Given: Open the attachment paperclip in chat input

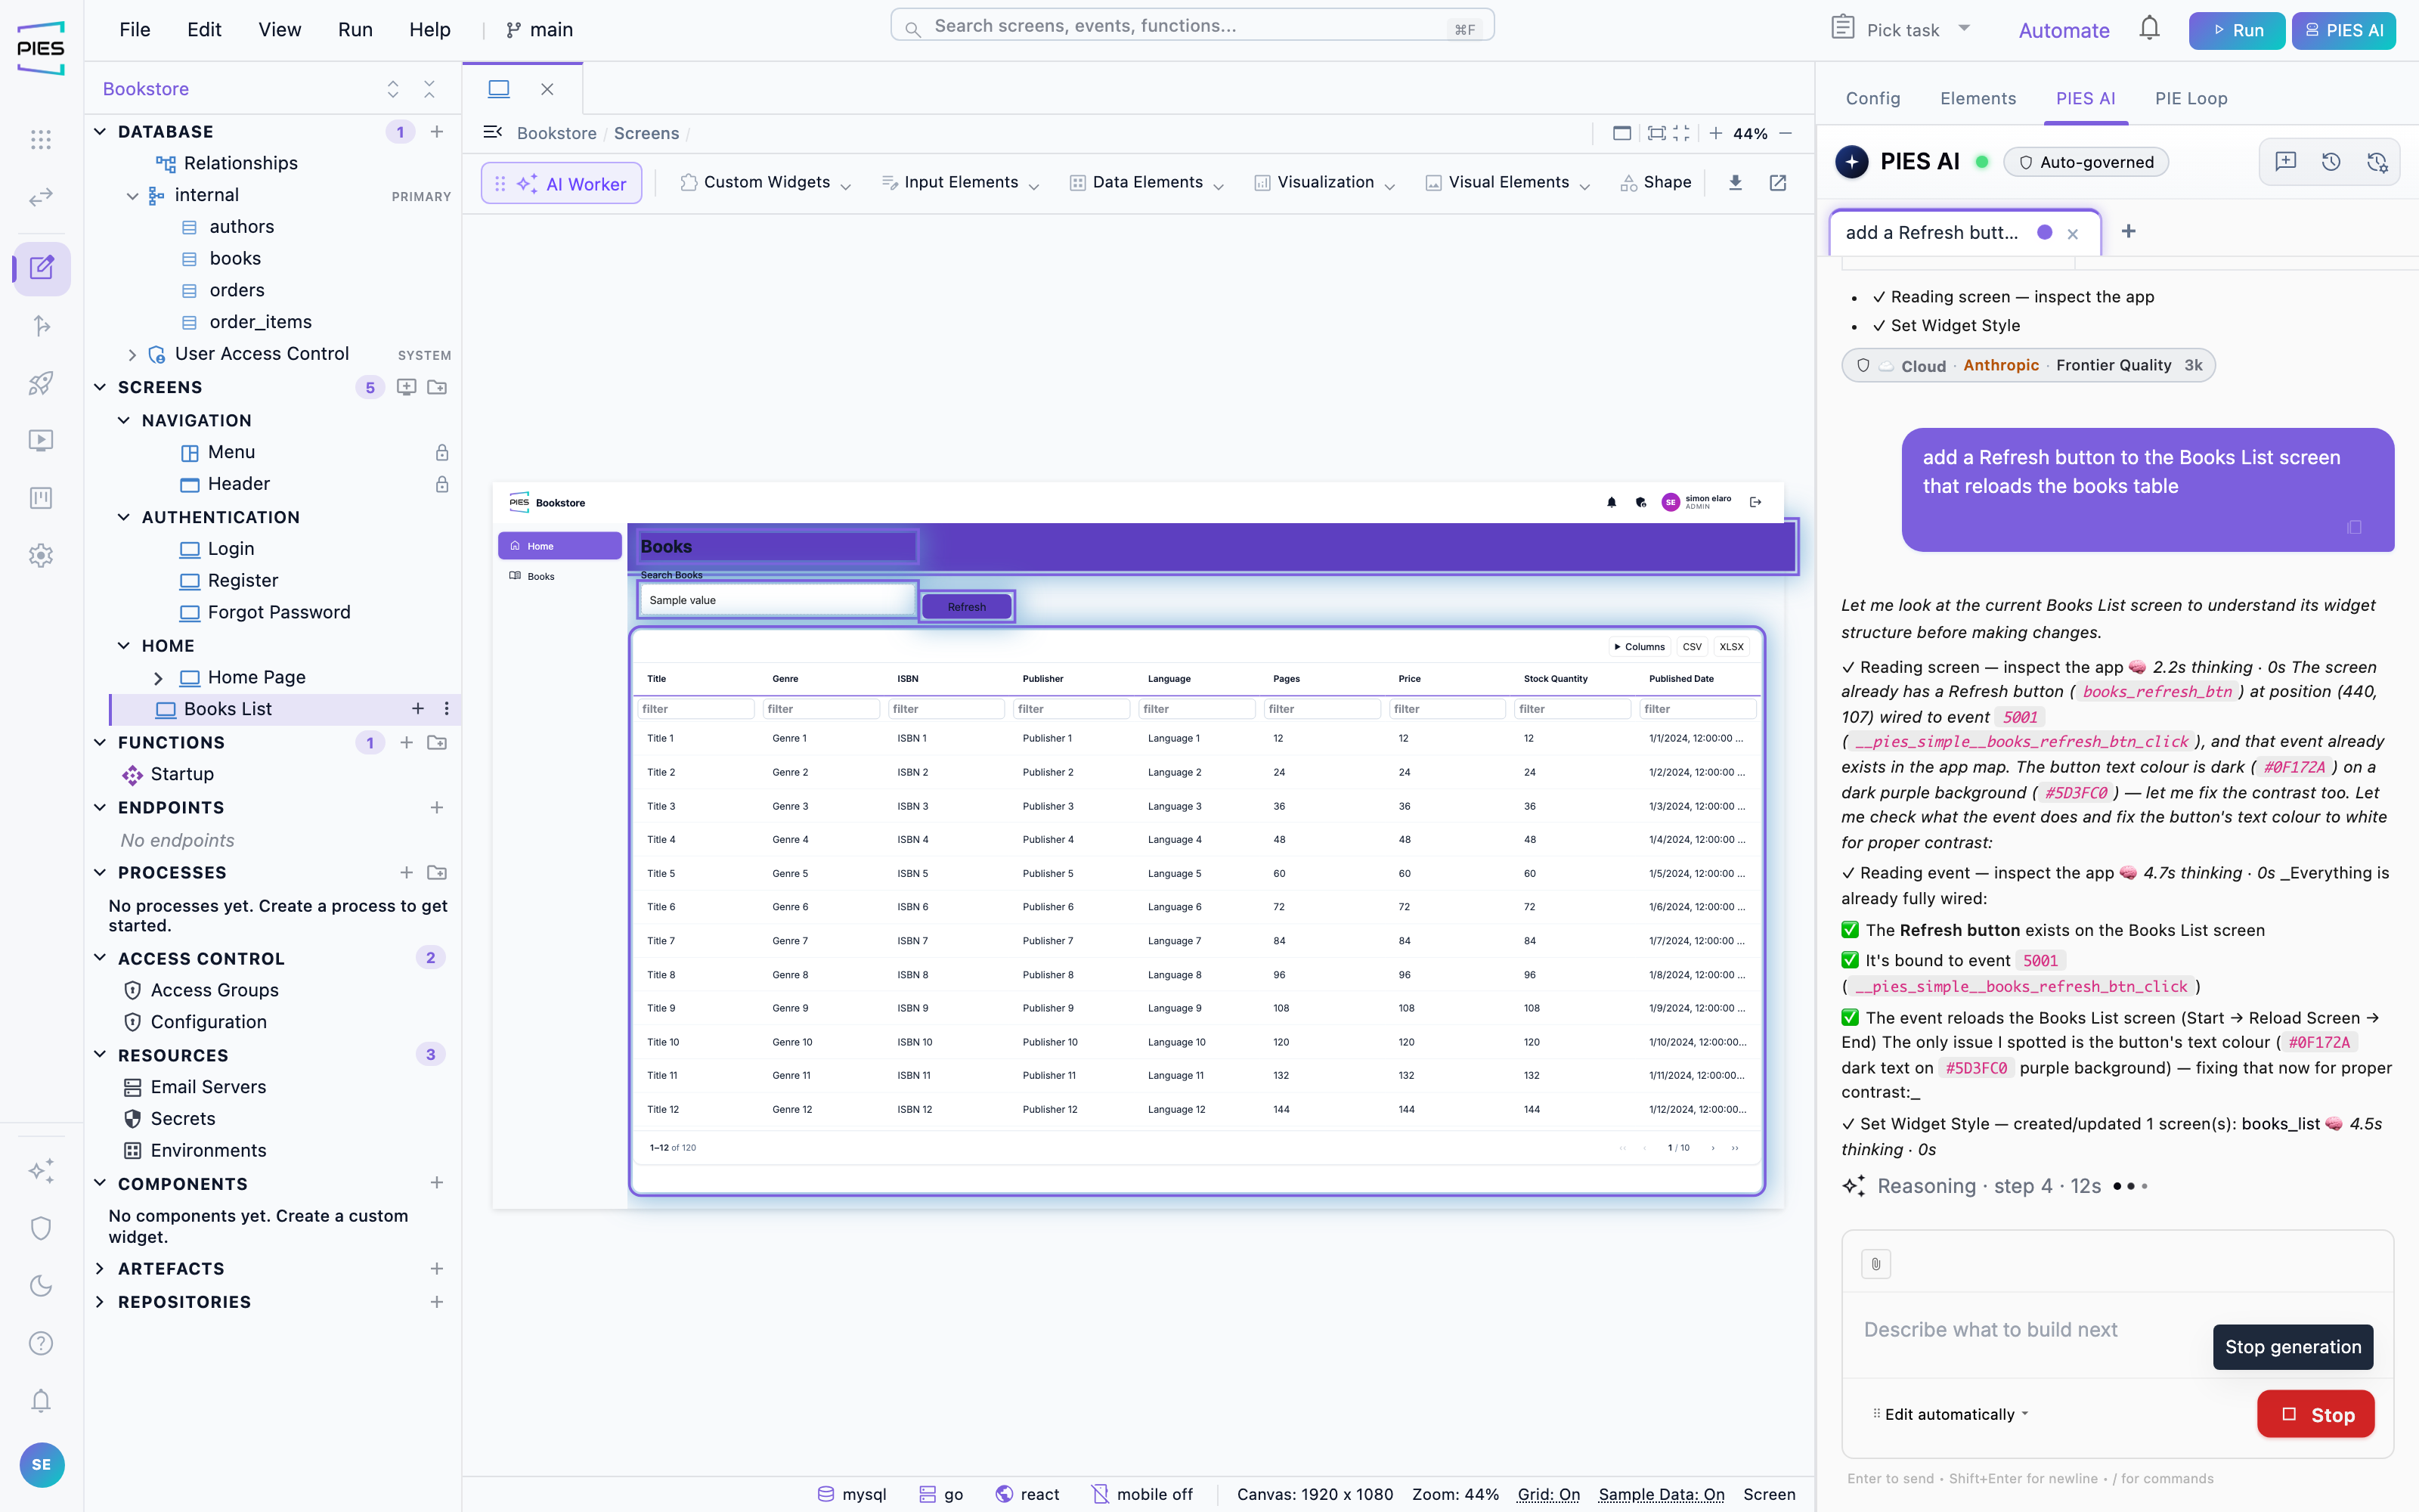Looking at the screenshot, I should pyautogui.click(x=1876, y=1264).
